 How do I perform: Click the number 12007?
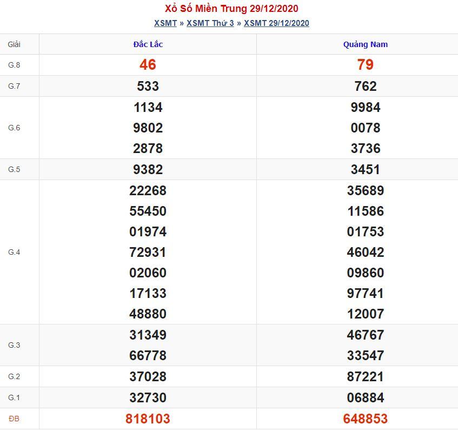366,314
